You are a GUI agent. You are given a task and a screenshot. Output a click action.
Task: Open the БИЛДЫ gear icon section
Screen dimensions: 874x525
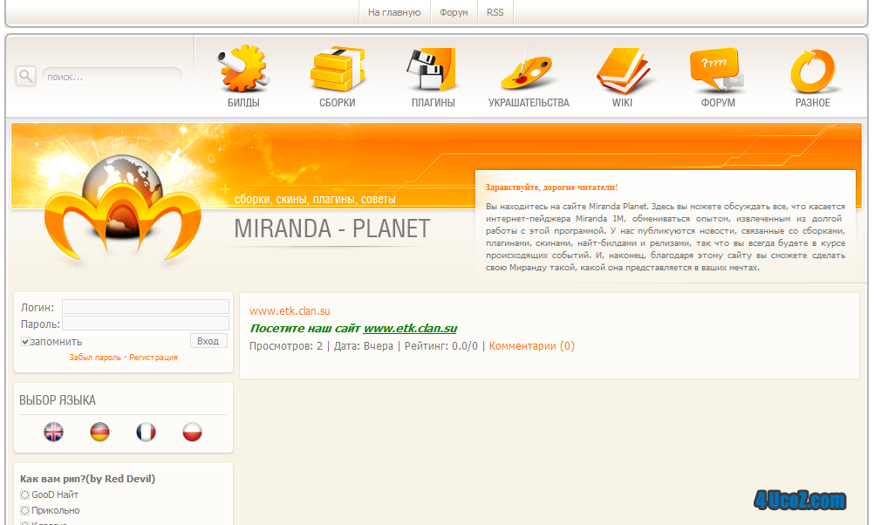[x=243, y=69]
